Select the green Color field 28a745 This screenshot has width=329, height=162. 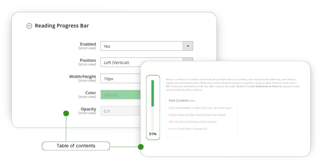point(120,95)
